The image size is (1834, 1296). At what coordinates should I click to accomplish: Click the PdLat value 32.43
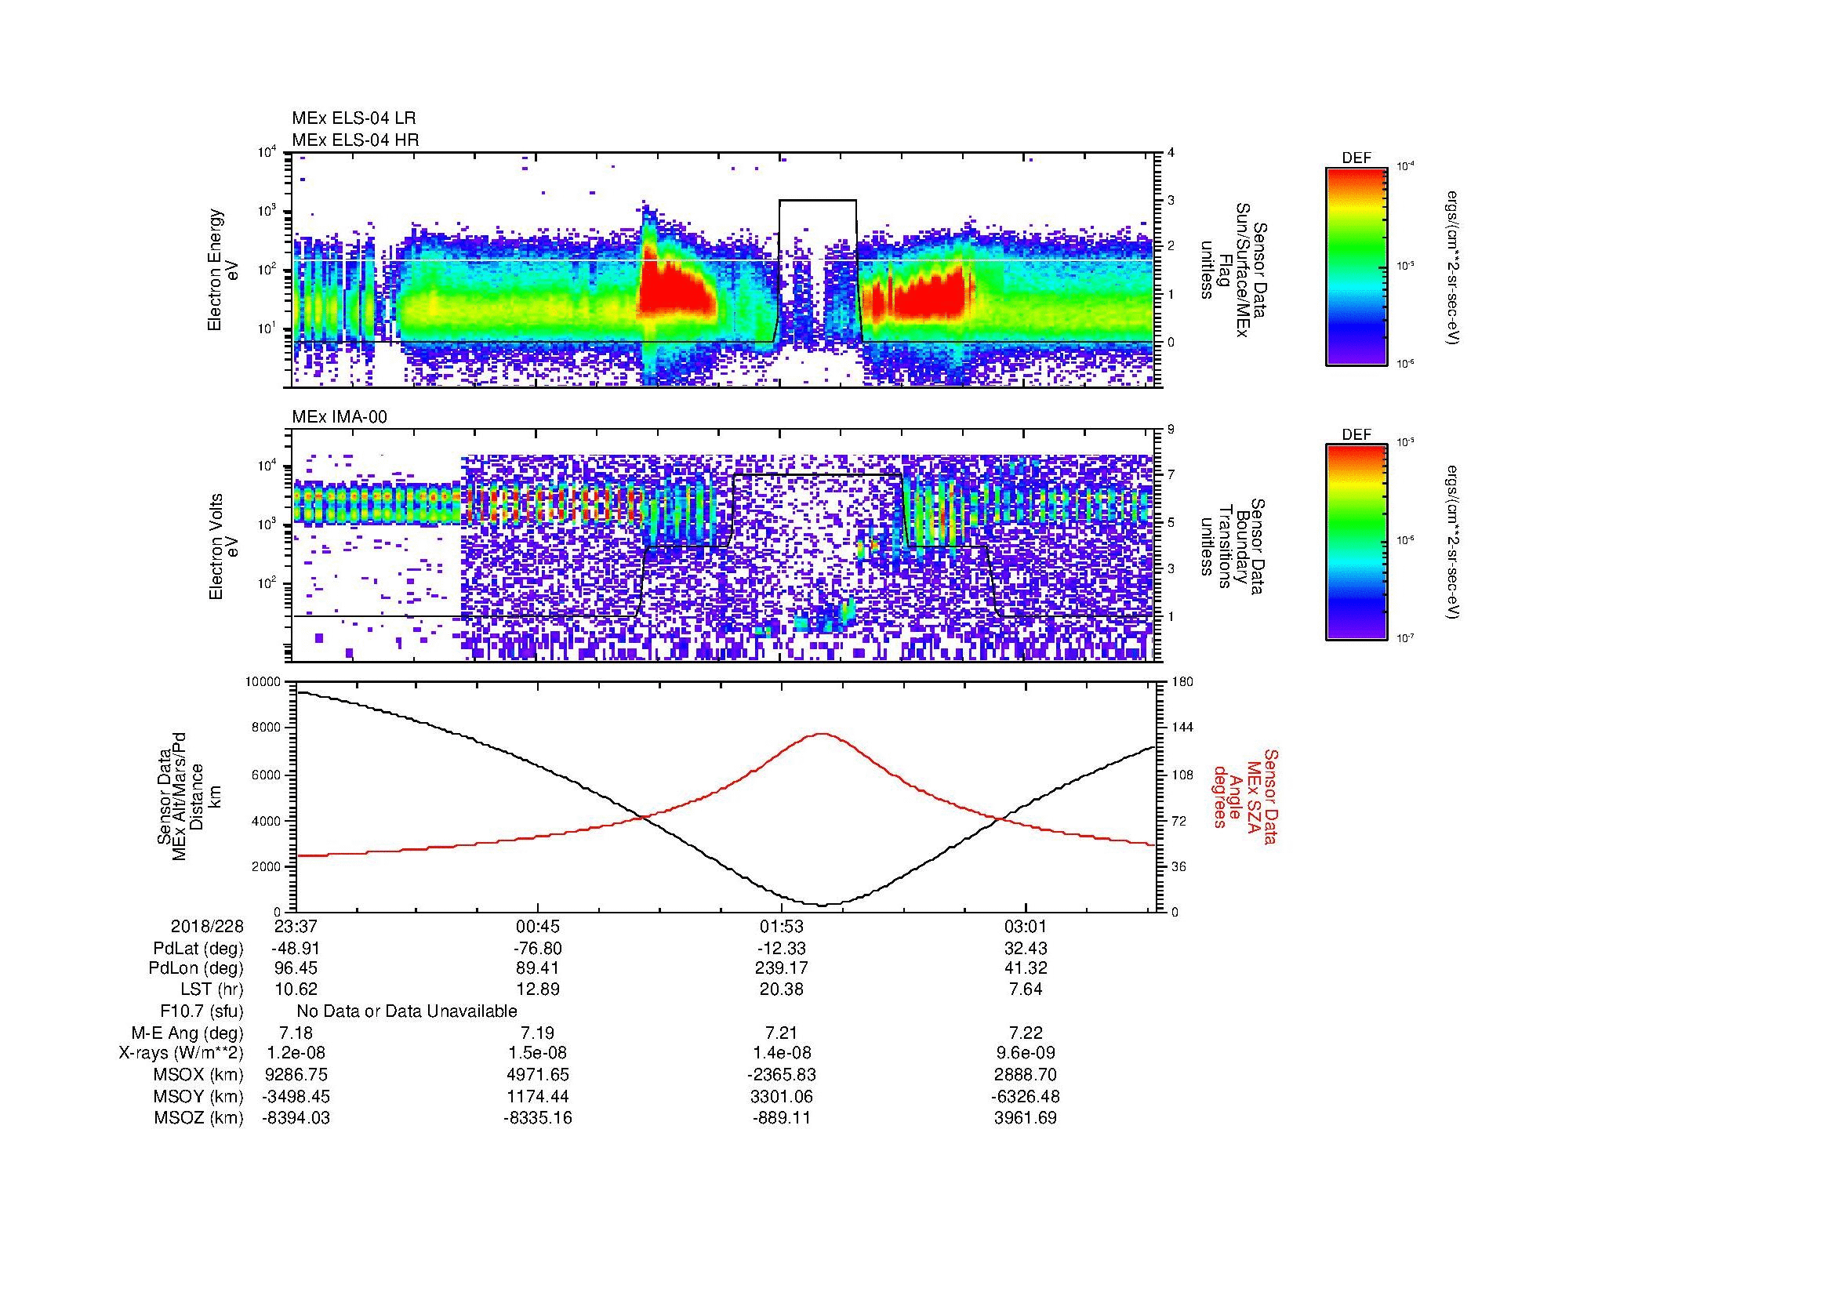click(1026, 949)
